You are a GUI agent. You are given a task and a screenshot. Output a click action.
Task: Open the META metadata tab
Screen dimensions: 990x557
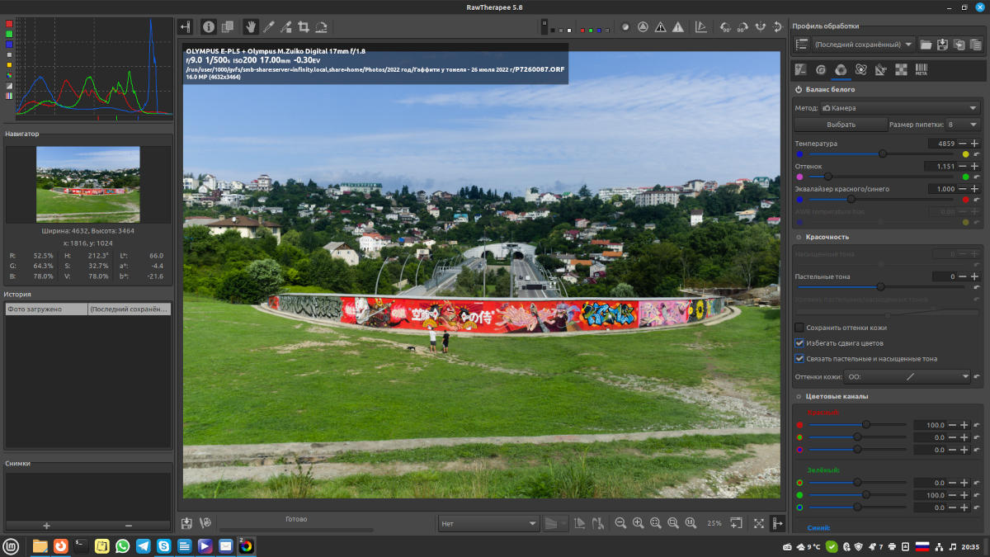pyautogui.click(x=922, y=70)
